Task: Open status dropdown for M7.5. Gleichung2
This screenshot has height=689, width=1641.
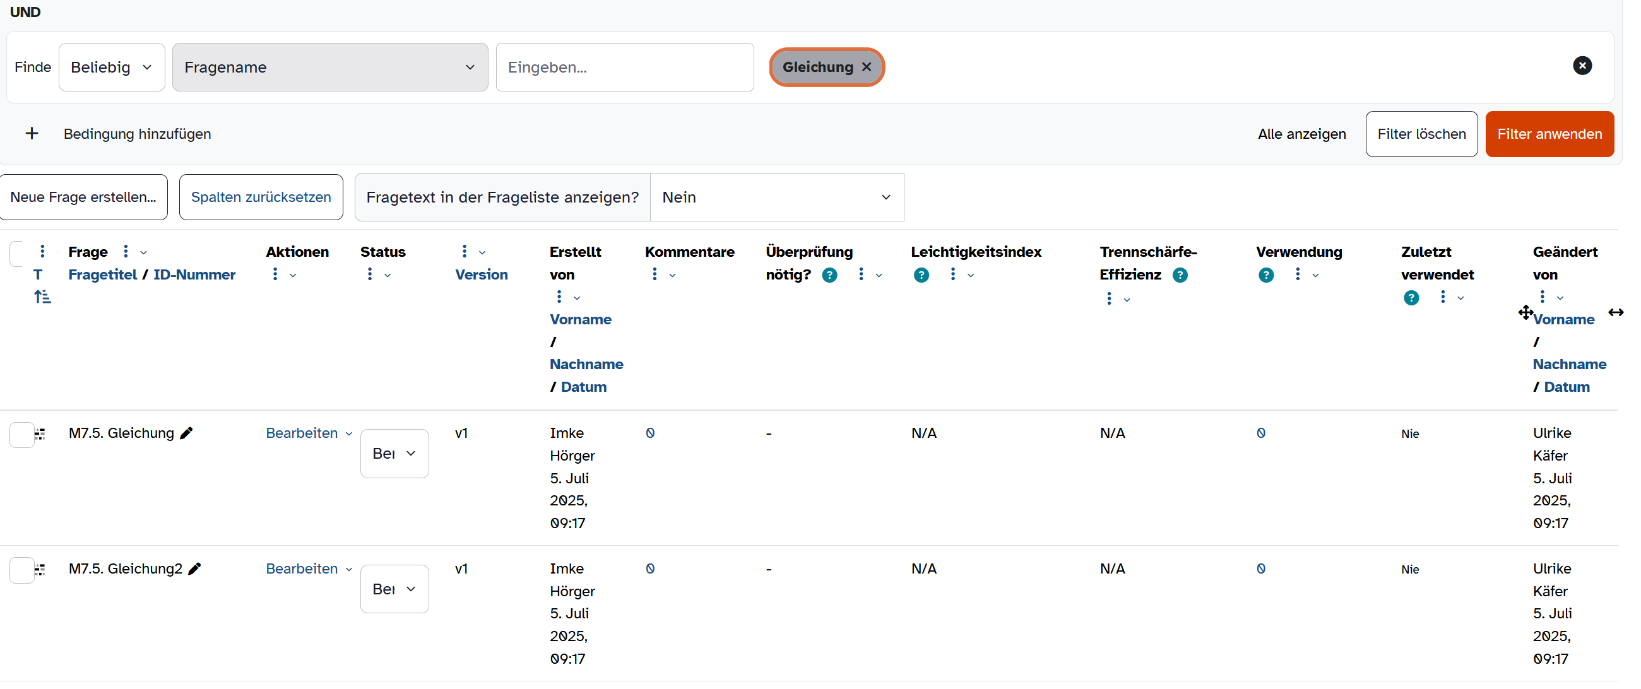Action: tap(394, 589)
